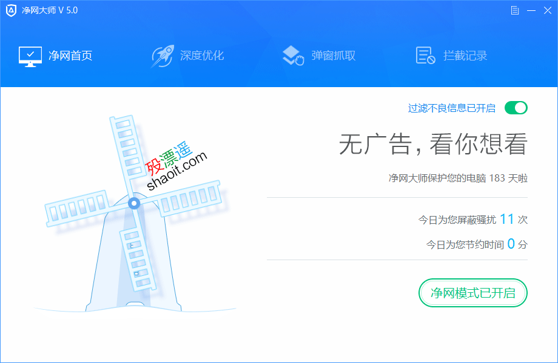Click the 过滤不良信息已开启 label
Image resolution: width=558 pixels, height=363 pixels.
(451, 108)
